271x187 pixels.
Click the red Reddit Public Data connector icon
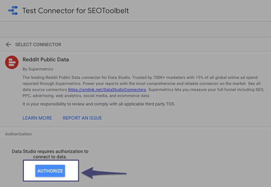click(12, 62)
